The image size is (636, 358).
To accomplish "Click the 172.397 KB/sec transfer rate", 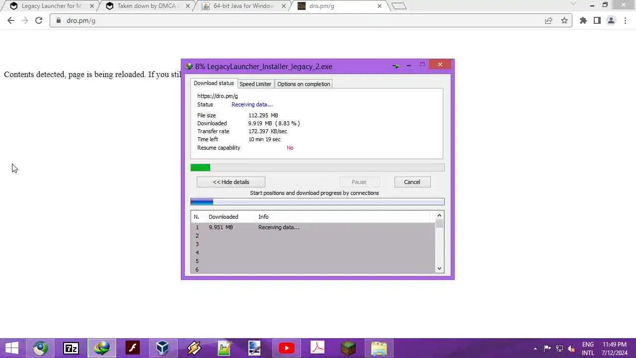I will [x=268, y=131].
